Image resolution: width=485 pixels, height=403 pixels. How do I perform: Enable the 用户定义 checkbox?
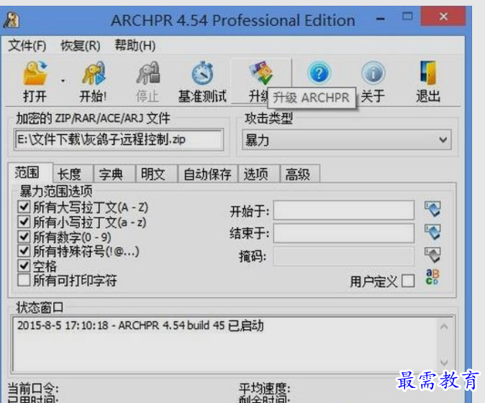click(x=408, y=281)
